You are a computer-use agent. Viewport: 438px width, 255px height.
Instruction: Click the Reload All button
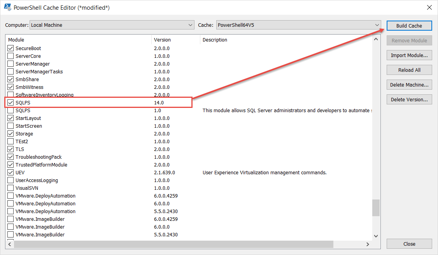(409, 70)
